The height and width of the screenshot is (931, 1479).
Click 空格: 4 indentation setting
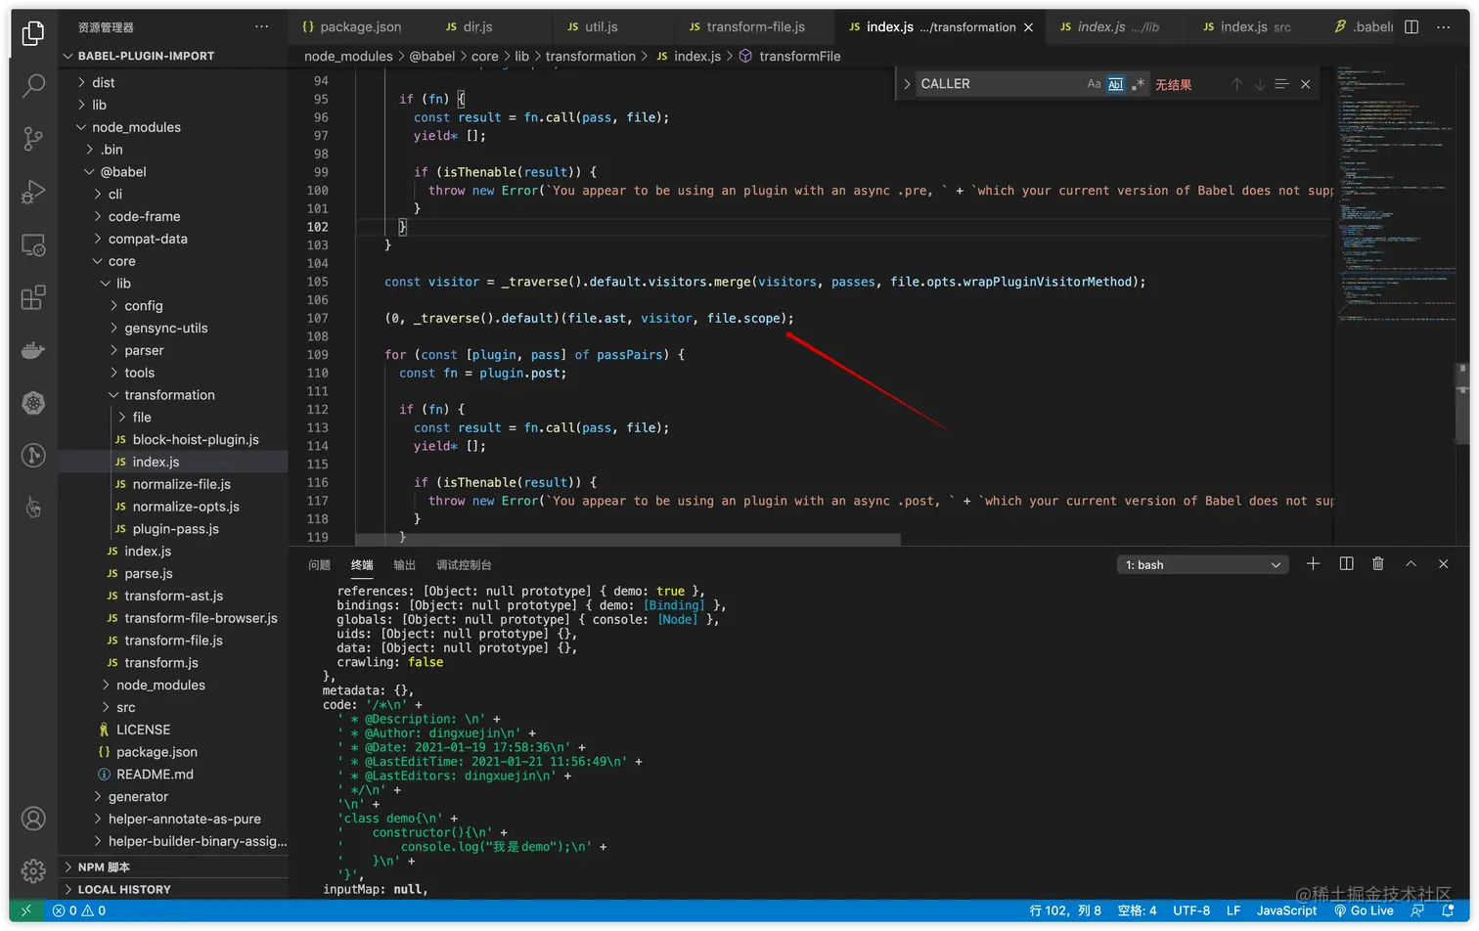point(1137,910)
